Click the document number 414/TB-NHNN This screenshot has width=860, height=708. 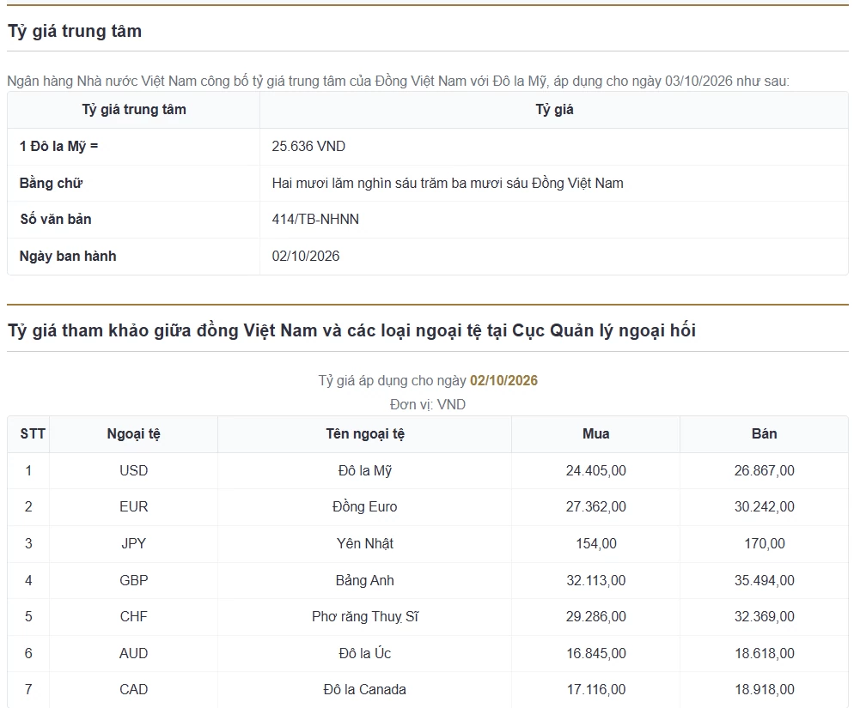(315, 219)
